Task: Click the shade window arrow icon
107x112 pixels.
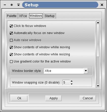Action: coord(19,5)
